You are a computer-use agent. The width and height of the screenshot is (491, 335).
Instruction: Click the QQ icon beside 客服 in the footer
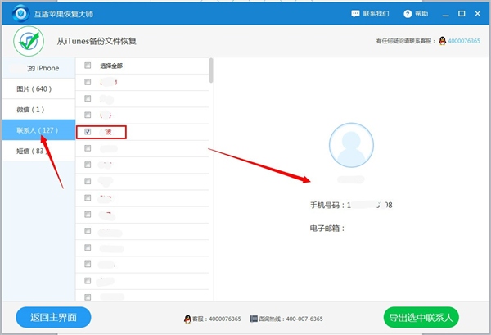pyautogui.click(x=187, y=319)
